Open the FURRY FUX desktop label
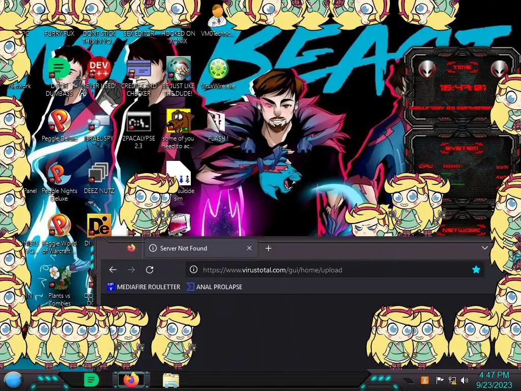 [60, 33]
